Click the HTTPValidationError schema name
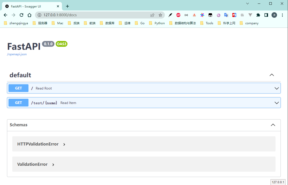Screen dimensions: 288x185 pyautogui.click(x=38, y=144)
